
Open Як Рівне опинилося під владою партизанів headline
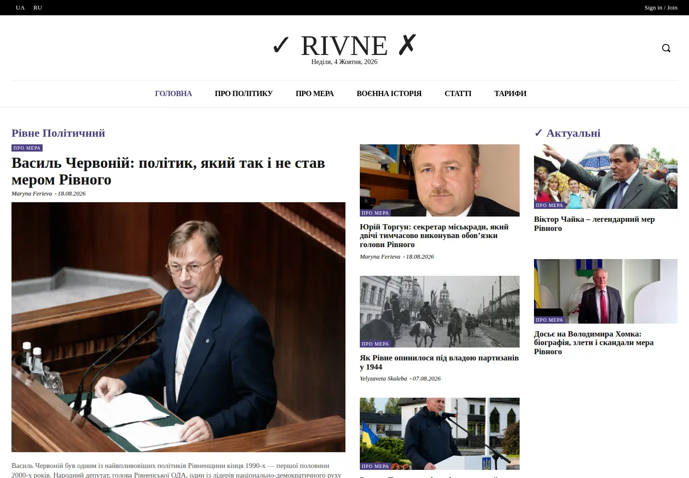[439, 362]
